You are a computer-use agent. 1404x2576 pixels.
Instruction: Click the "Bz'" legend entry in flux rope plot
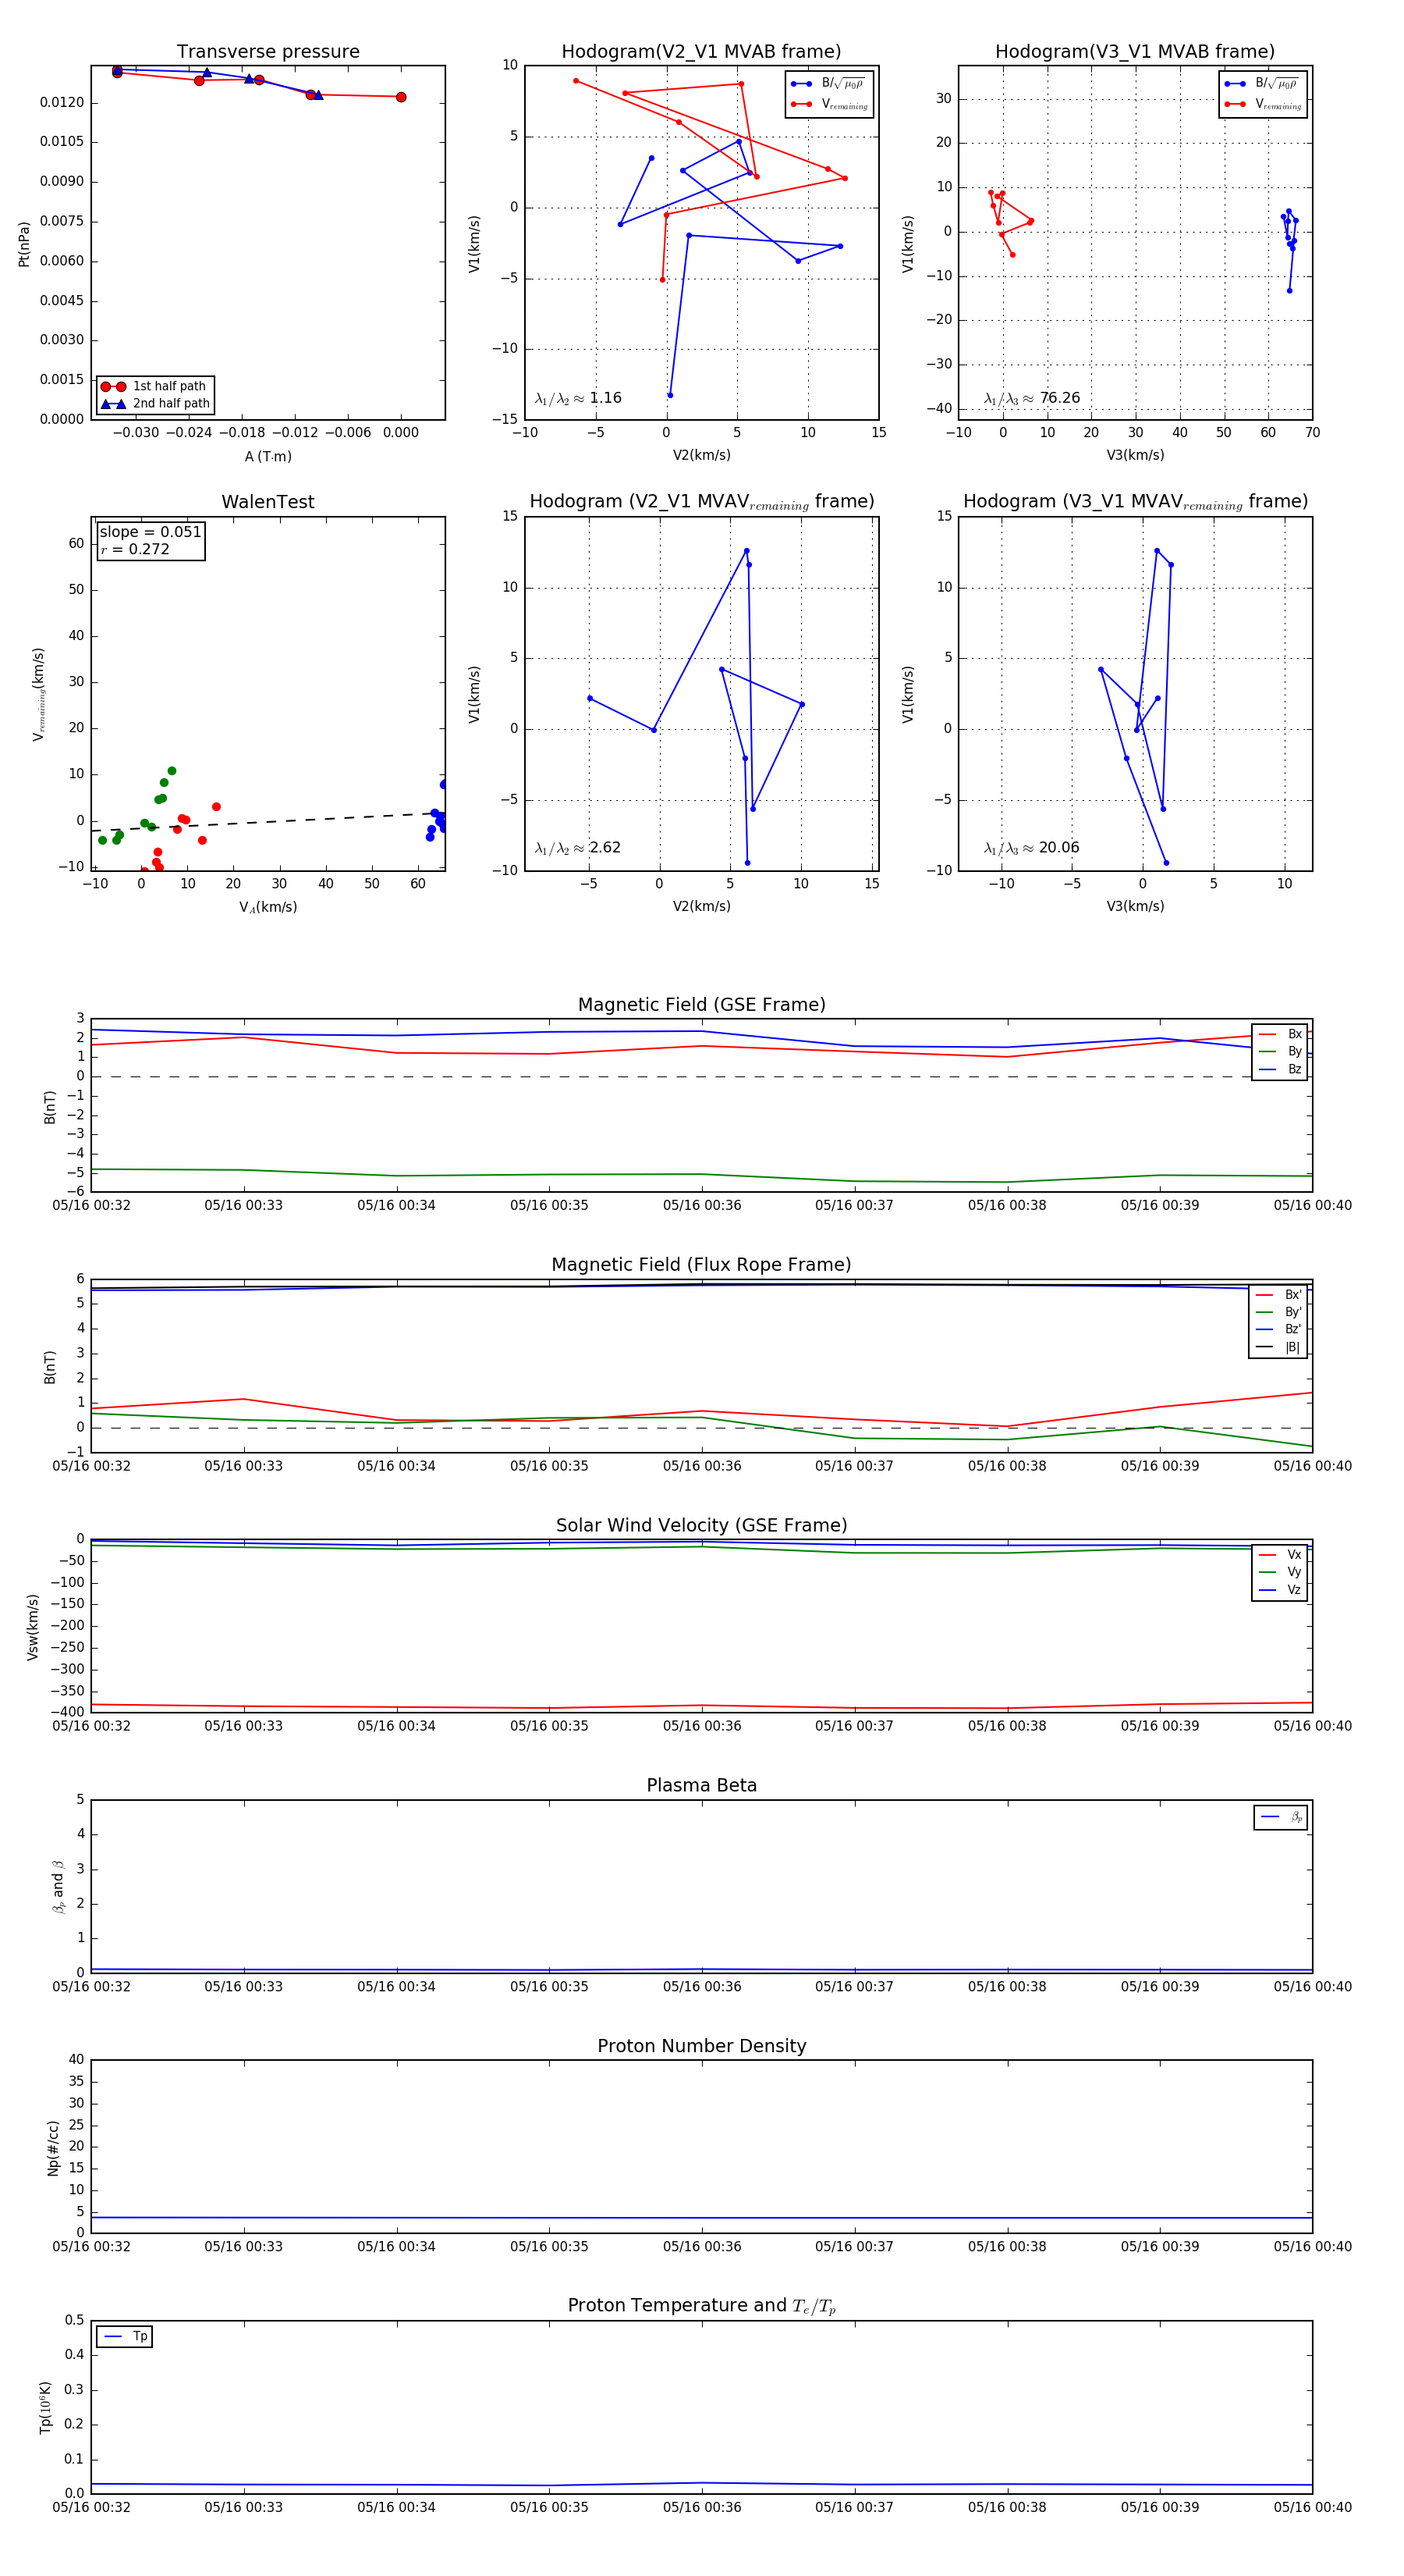(1279, 1329)
